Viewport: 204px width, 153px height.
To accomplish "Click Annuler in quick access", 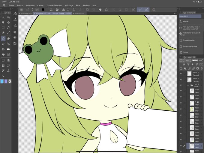I will (x=185, y=22).
